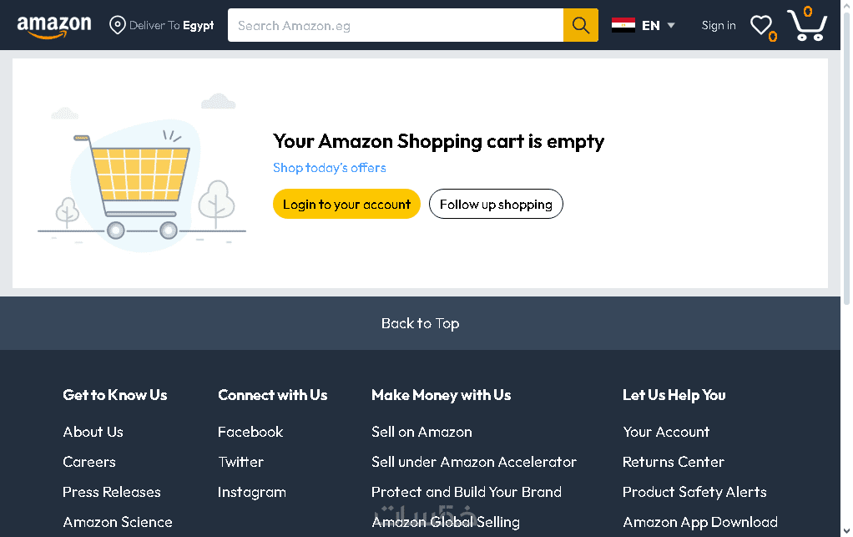Image resolution: width=853 pixels, height=537 pixels.
Task: Open the Shop today's offers link
Action: (330, 168)
